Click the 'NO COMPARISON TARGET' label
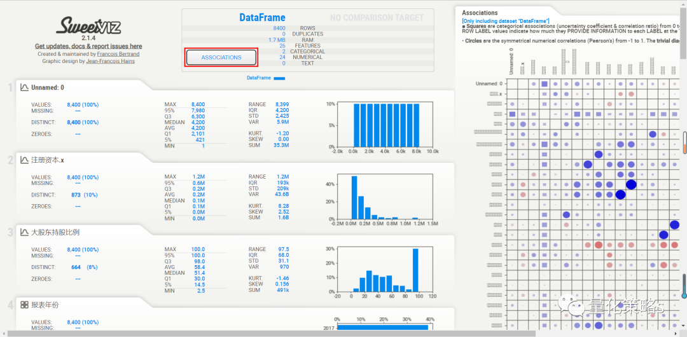This screenshot has width=687, height=337. point(377,18)
